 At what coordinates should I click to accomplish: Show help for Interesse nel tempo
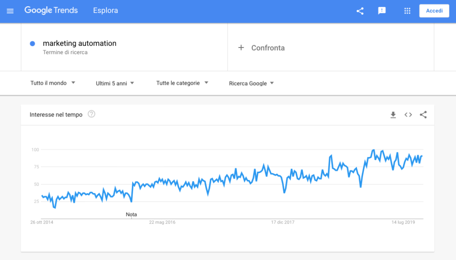(91, 114)
